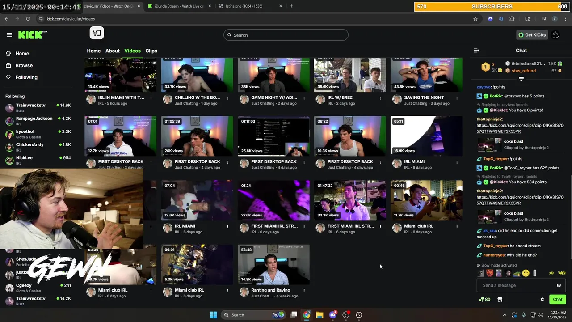Reload the browser page
This screenshot has width=572, height=322.
click(28, 19)
